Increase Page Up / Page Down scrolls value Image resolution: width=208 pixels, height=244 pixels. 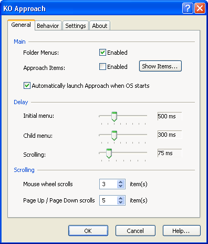pyautogui.click(x=121, y=198)
